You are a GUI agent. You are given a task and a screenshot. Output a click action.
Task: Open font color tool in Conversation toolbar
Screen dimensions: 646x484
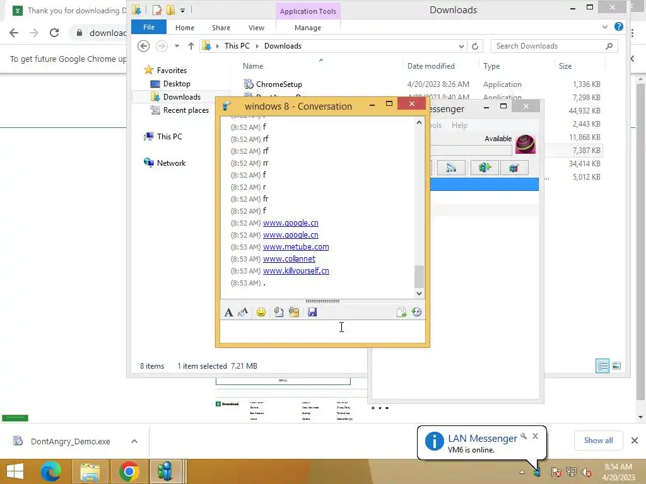pos(243,313)
